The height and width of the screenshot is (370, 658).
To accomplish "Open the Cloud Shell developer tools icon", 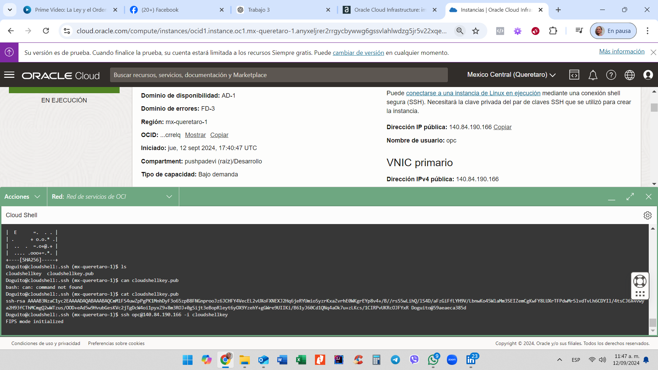I will coord(574,75).
